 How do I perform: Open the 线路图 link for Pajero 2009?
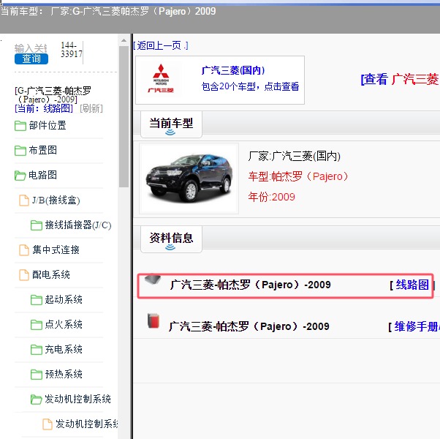click(x=412, y=285)
